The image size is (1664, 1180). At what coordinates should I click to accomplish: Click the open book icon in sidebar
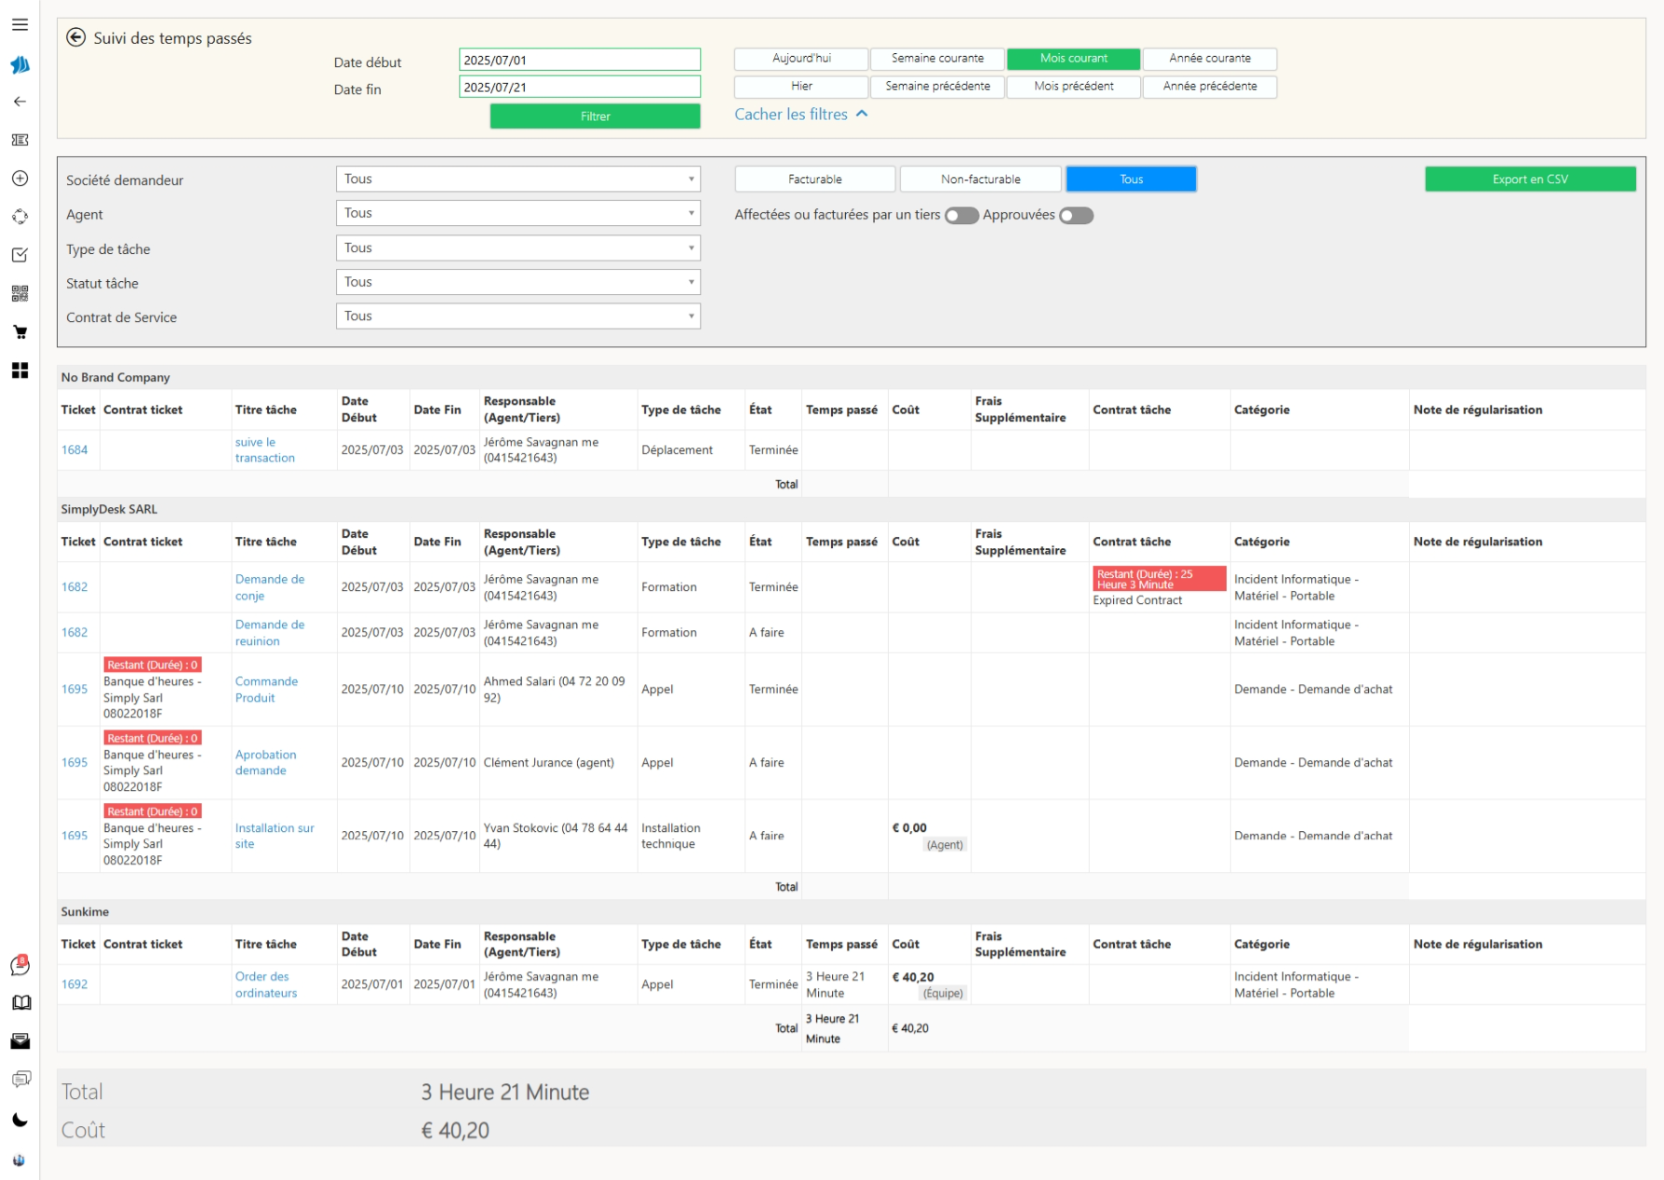pos(20,1002)
